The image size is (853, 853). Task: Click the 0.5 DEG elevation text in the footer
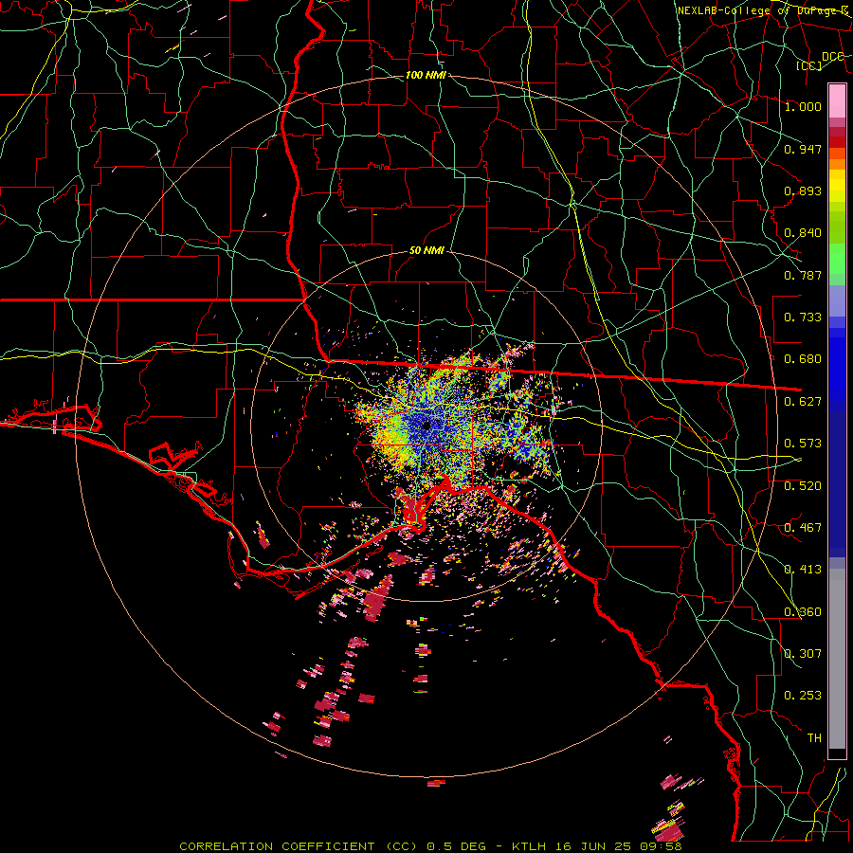(456, 846)
